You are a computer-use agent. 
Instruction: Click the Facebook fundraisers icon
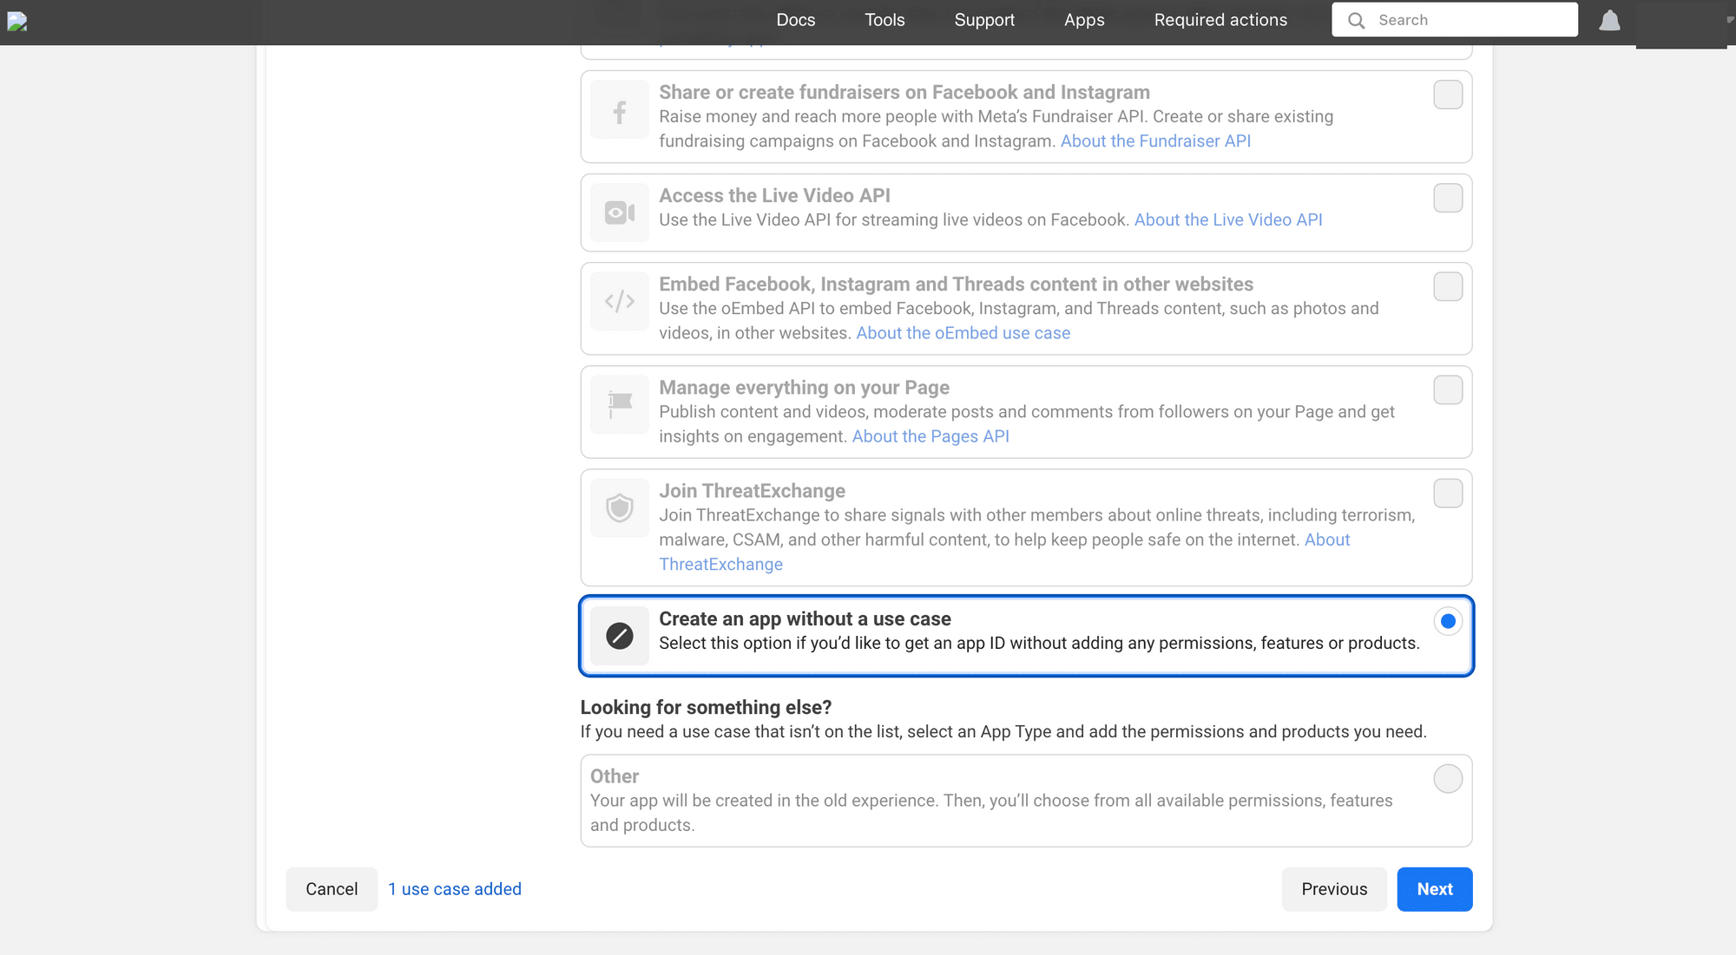pos(619,110)
